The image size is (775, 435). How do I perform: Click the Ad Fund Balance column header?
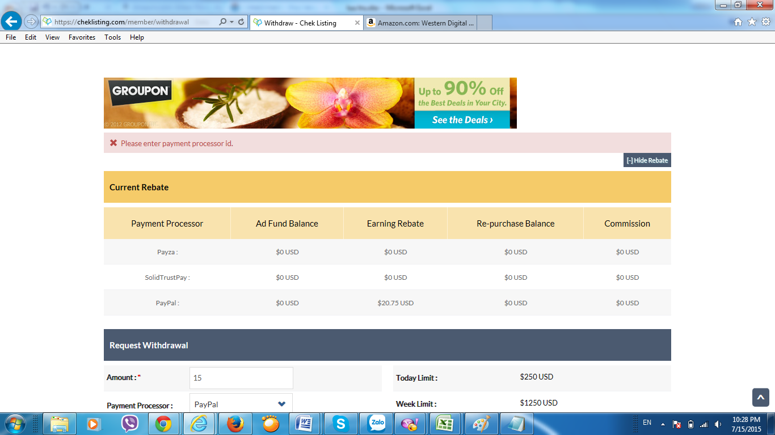click(x=287, y=223)
